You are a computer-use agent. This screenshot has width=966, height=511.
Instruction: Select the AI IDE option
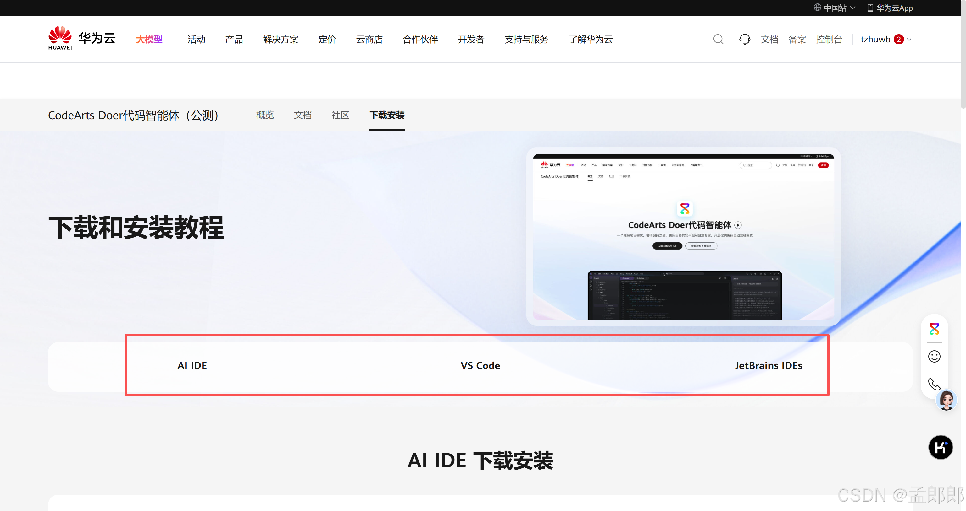(192, 365)
